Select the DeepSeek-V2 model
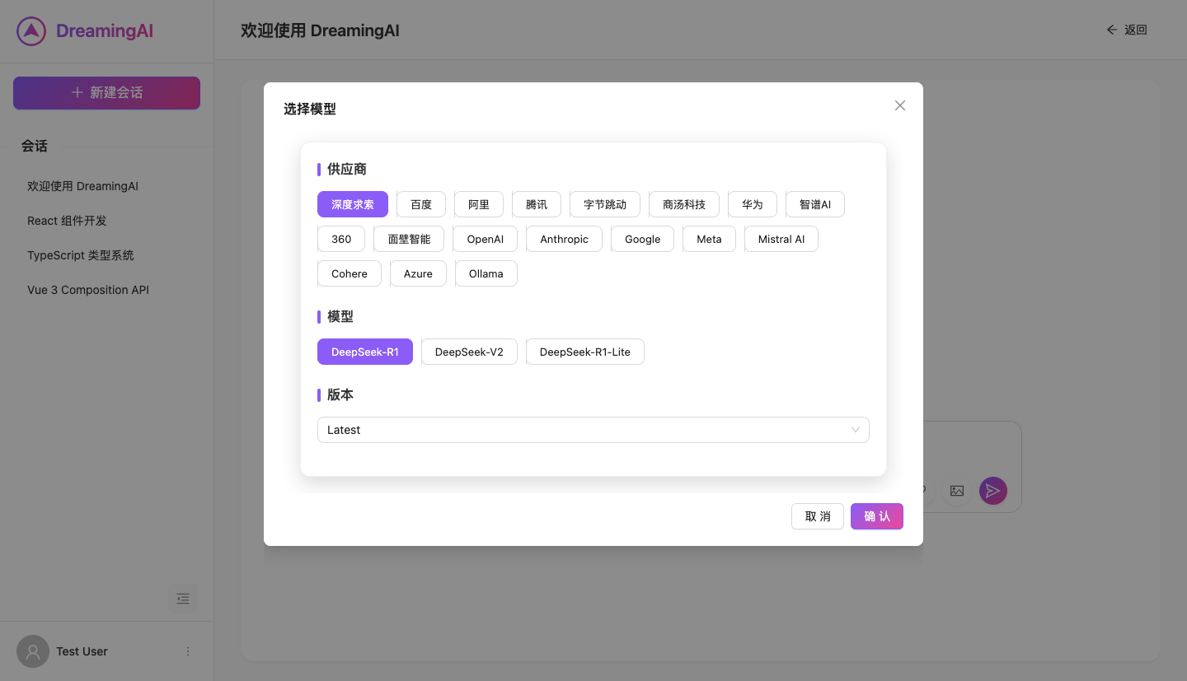 469,352
